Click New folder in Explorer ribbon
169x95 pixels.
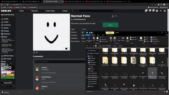point(128,39)
